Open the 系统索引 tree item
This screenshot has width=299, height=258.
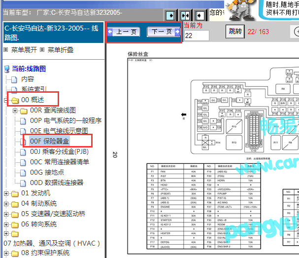pyautogui.click(x=34, y=89)
